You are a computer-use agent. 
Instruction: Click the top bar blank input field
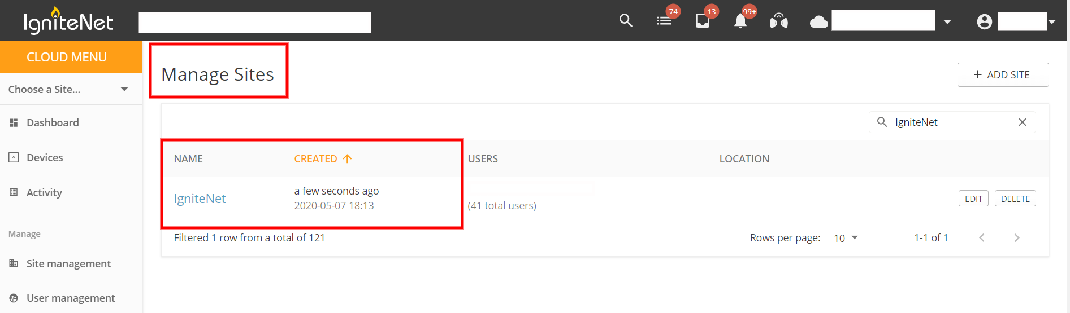tap(255, 23)
